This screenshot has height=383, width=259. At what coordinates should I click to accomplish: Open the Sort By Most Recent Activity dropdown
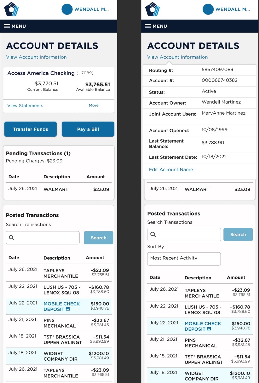184,259
